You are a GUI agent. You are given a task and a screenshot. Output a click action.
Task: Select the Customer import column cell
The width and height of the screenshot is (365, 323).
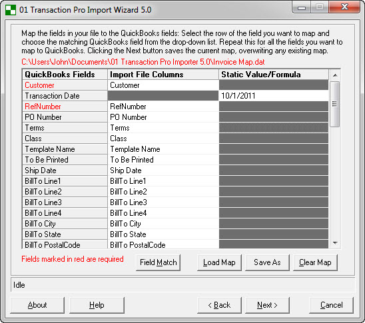[163, 85]
